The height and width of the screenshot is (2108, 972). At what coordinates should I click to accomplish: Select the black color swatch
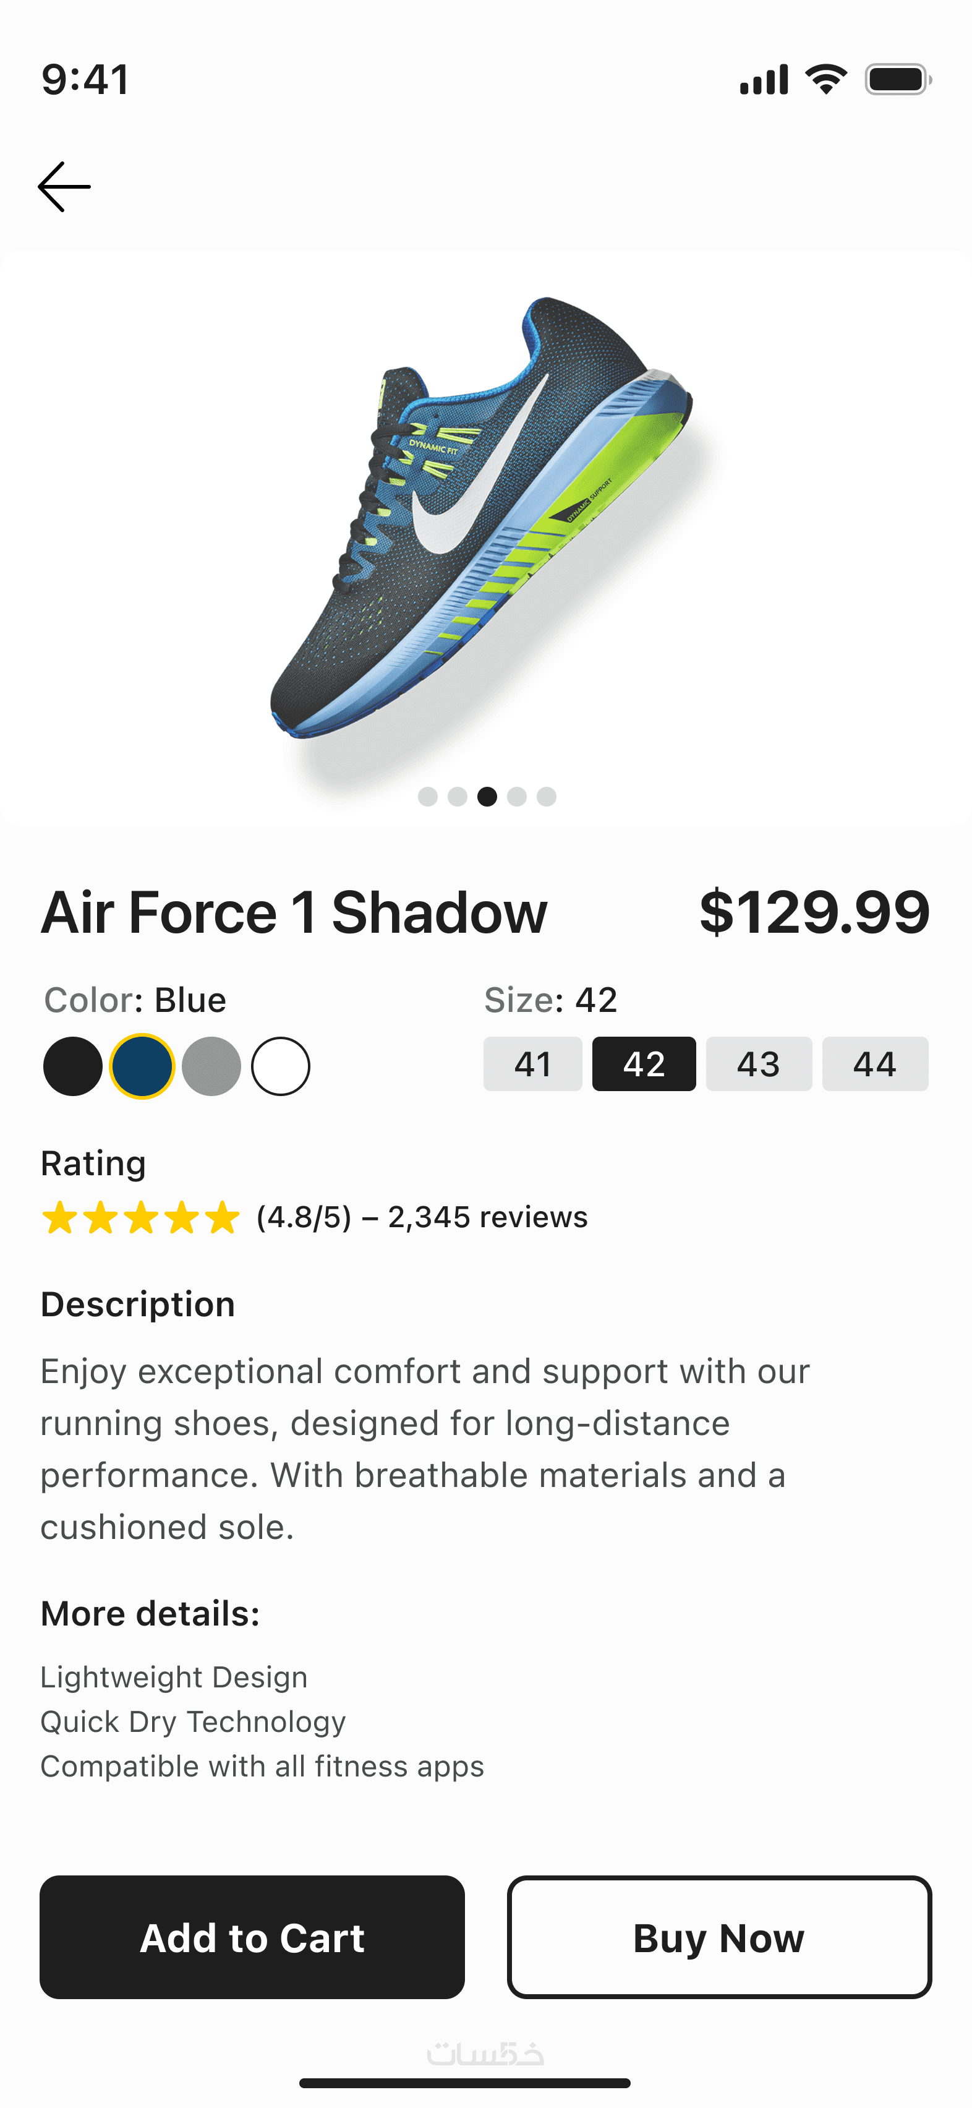point(73,1066)
